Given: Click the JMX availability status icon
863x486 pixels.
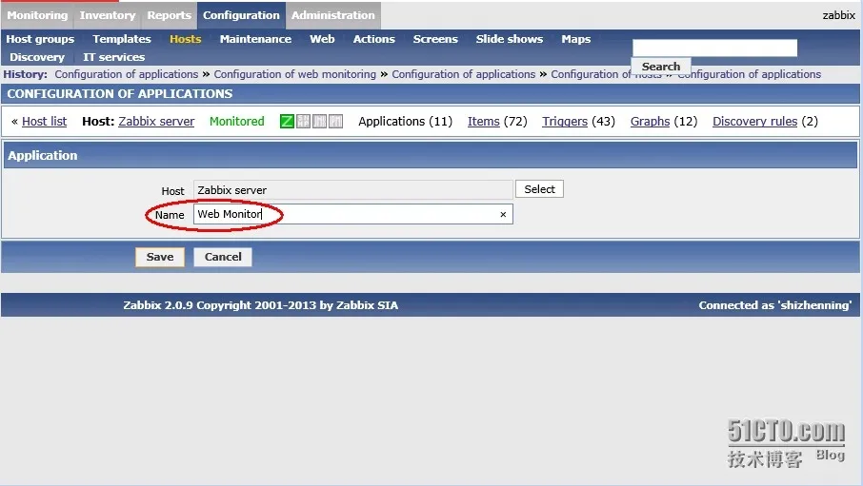Looking at the screenshot, I should pos(319,121).
